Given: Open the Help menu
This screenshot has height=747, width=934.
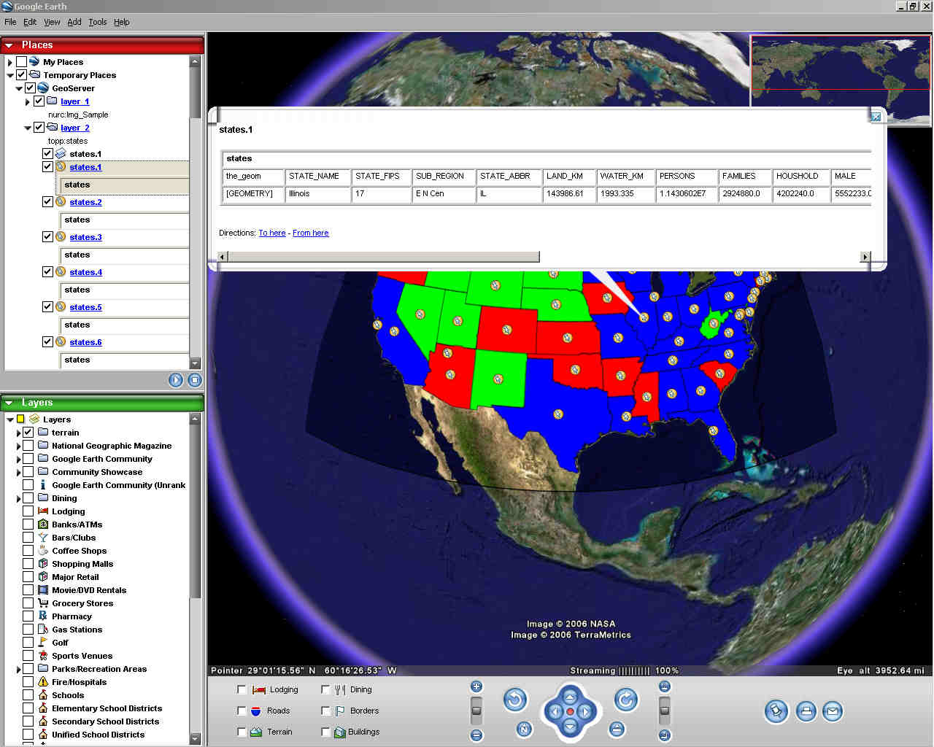Looking at the screenshot, I should 122,22.
